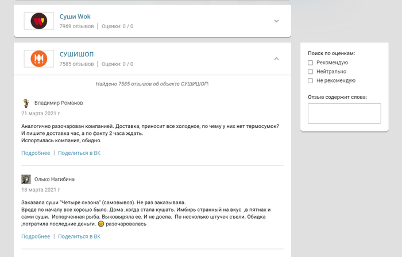
Task: Focus the Отзыв содержит слова field
Action: [345, 114]
